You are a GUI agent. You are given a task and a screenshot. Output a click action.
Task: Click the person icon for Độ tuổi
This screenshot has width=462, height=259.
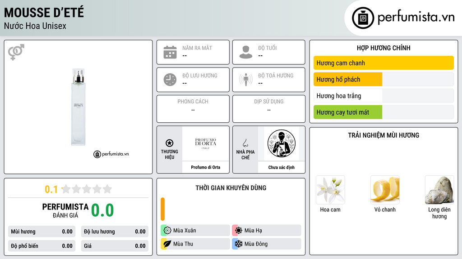click(x=246, y=52)
